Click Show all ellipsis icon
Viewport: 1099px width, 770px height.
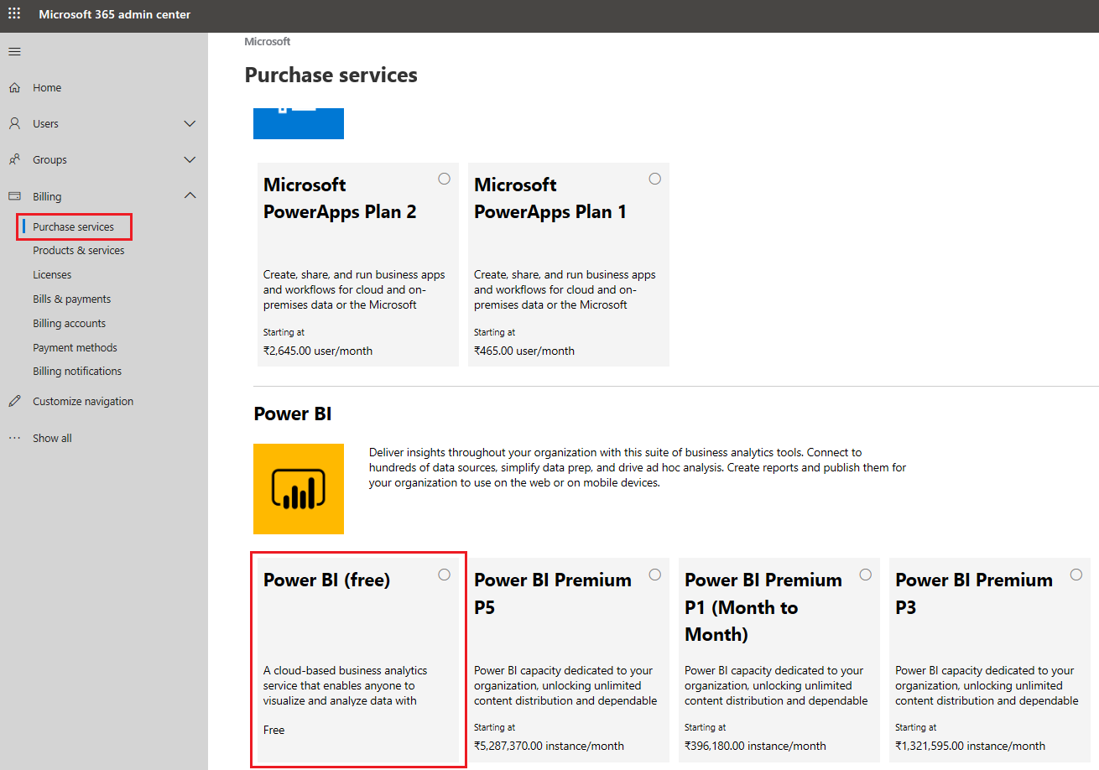[14, 437]
